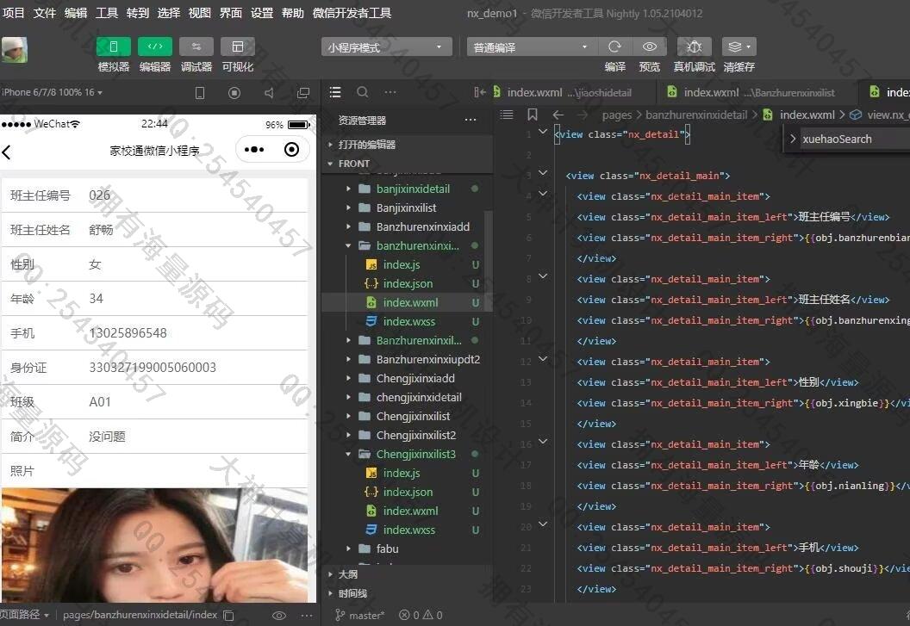Expand the xuehaoSearch suggestion item
The width and height of the screenshot is (910, 626).
click(793, 139)
